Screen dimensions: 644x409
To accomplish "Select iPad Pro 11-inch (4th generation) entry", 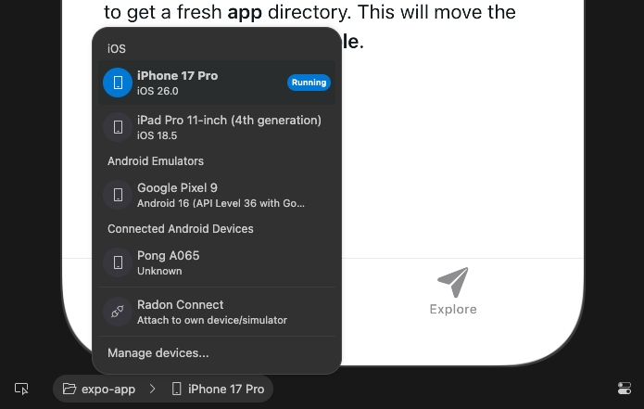I will point(217,127).
